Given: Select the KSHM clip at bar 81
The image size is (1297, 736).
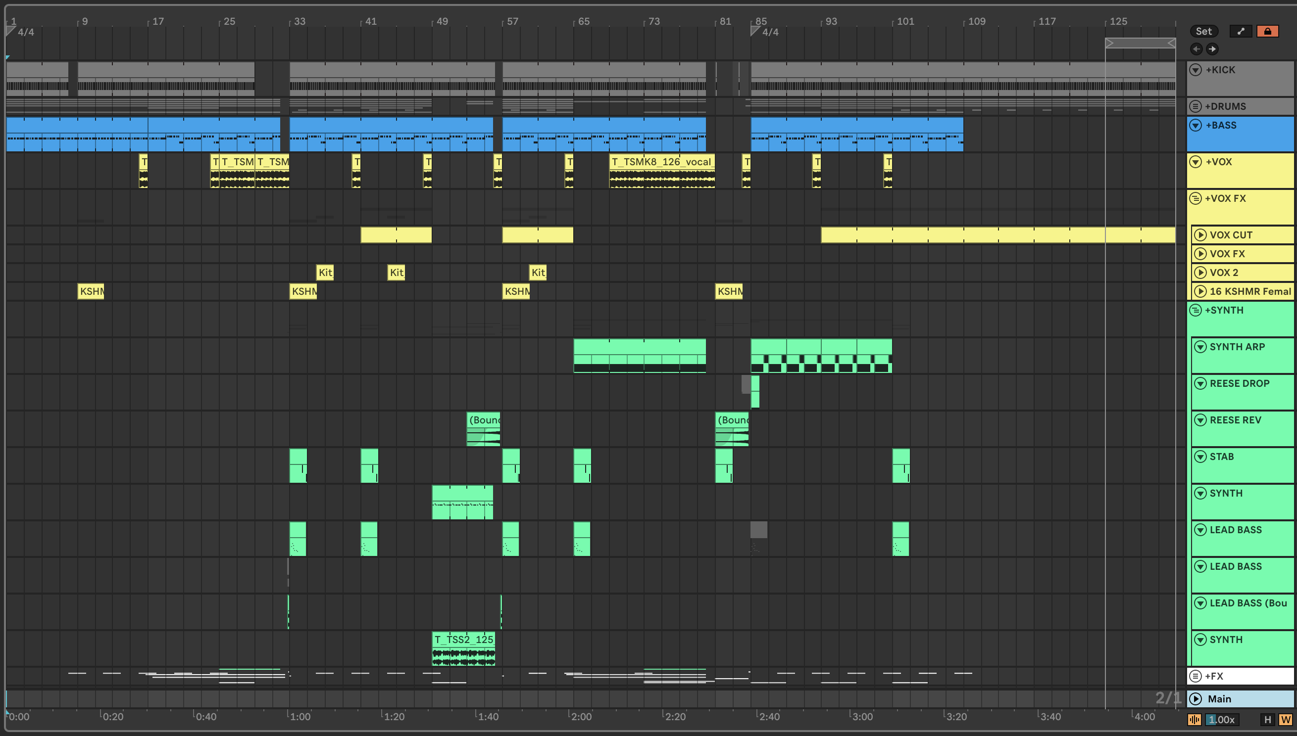Looking at the screenshot, I should pyautogui.click(x=729, y=291).
